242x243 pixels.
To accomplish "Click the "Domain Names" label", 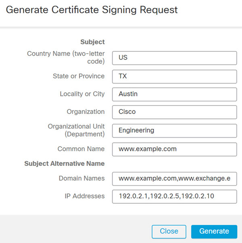I will click(81, 178).
